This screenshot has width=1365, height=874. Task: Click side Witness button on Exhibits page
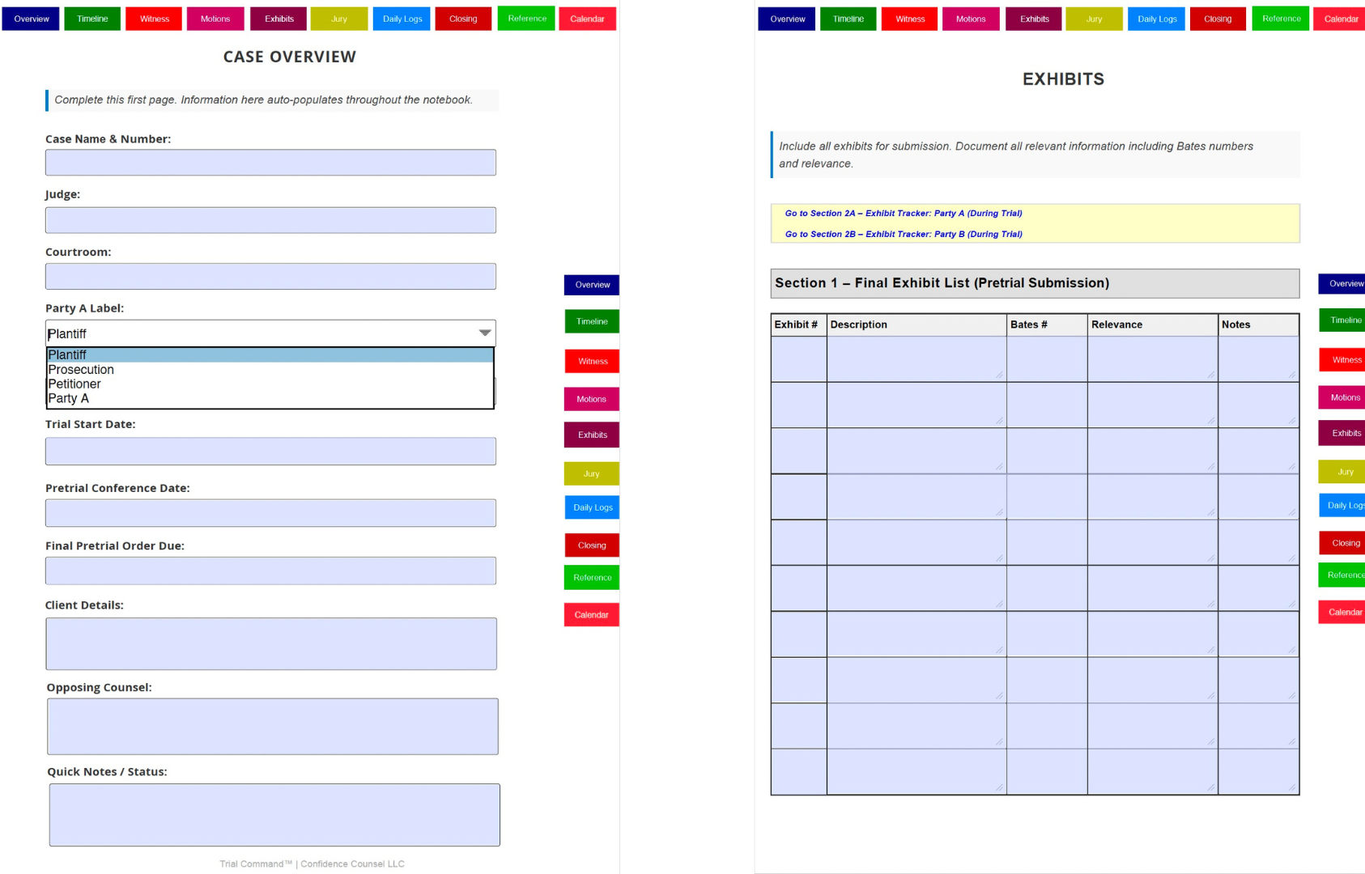[x=1342, y=360]
